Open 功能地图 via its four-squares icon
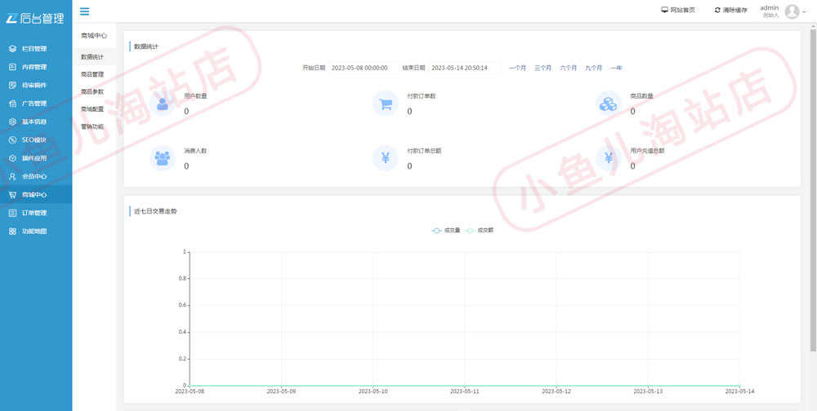Screen dimensions: 817x411 tap(12, 232)
